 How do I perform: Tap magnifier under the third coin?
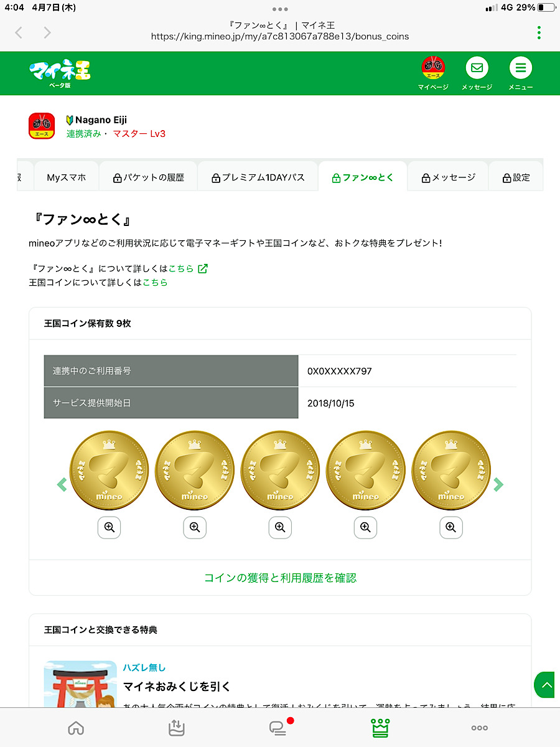tap(280, 528)
